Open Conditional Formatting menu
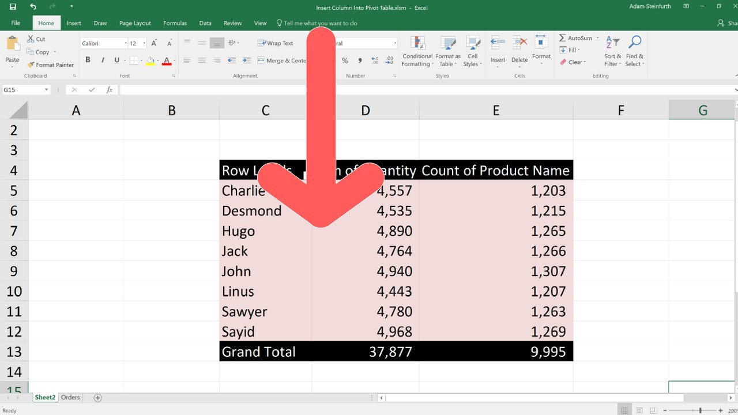 point(417,52)
